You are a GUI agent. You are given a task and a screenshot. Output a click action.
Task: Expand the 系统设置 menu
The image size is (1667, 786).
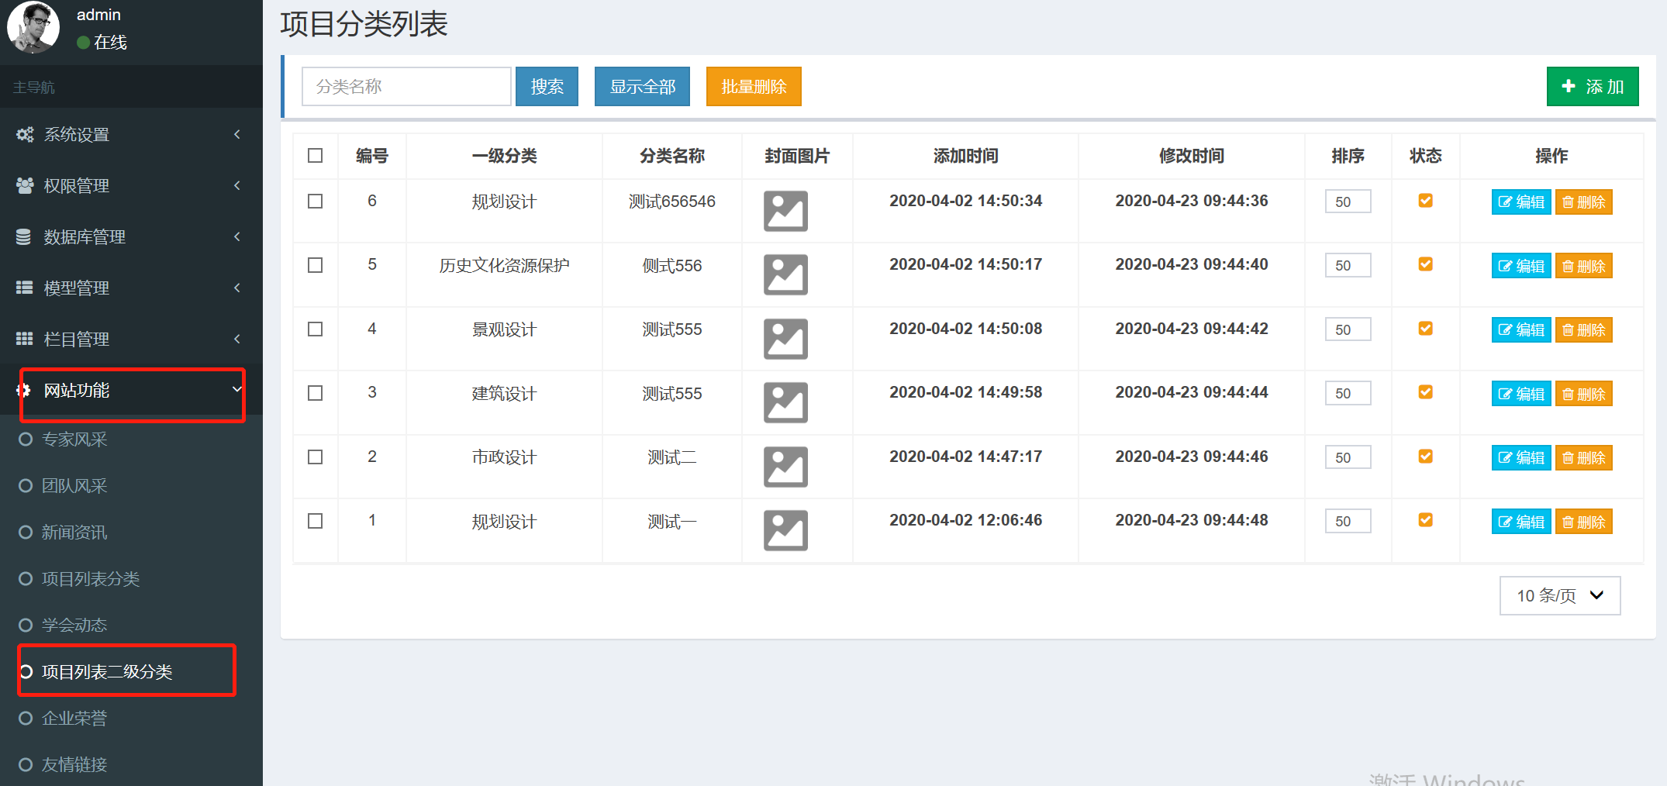pos(131,134)
